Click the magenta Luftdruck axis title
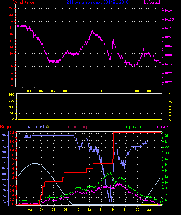 coord(152,2)
